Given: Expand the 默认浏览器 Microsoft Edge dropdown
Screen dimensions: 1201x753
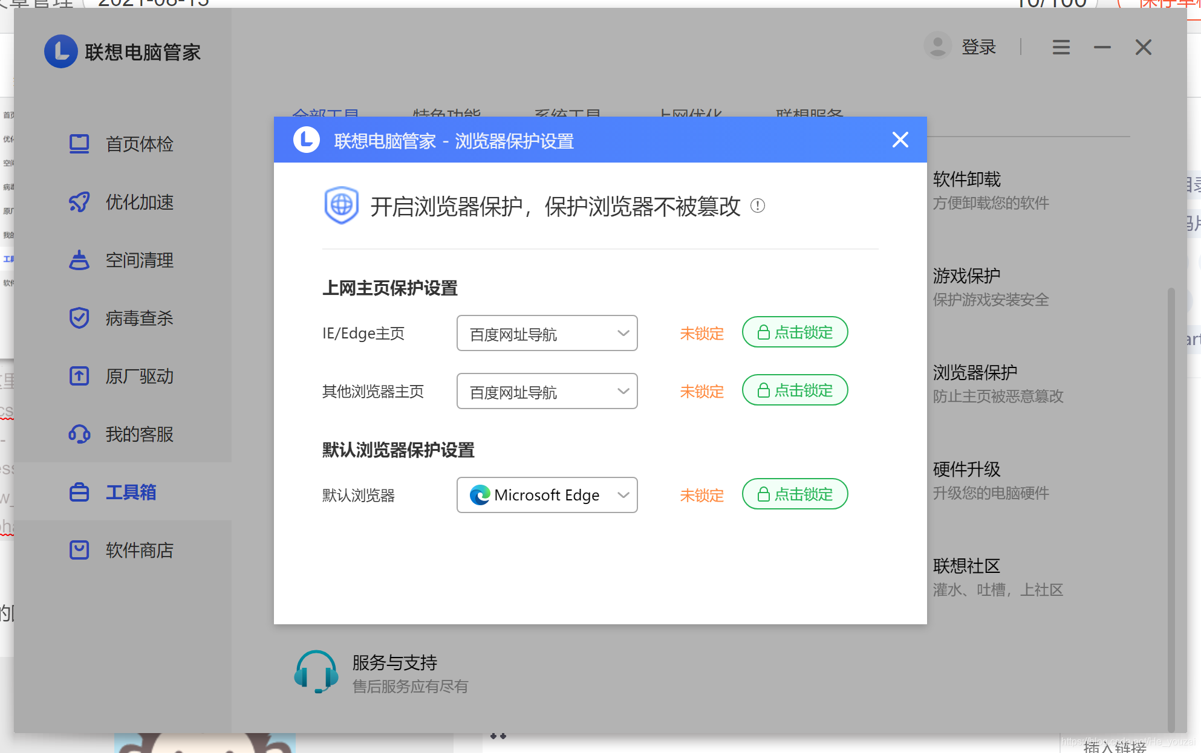Looking at the screenshot, I should pyautogui.click(x=547, y=495).
